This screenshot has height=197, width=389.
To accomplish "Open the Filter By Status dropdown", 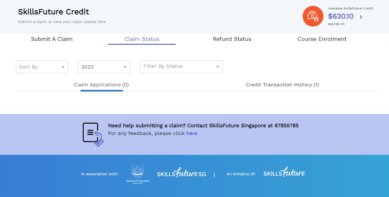I will pyautogui.click(x=181, y=67).
